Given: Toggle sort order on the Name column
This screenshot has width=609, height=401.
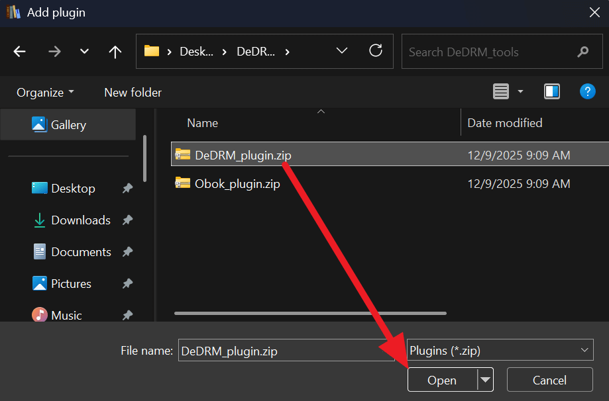Looking at the screenshot, I should point(203,123).
